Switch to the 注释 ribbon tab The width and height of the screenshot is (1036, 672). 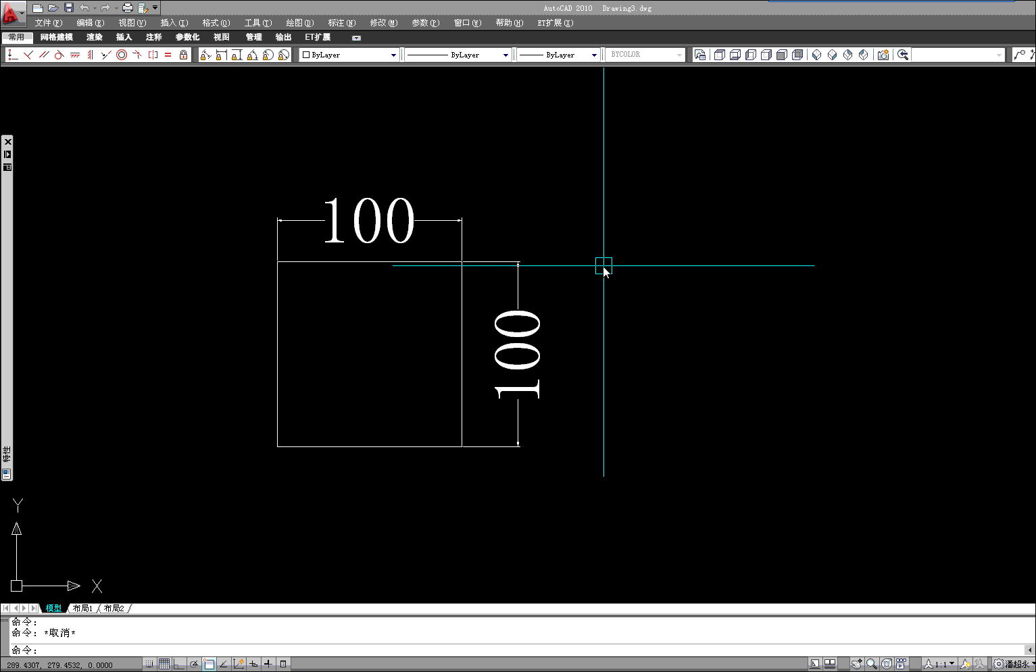(154, 37)
